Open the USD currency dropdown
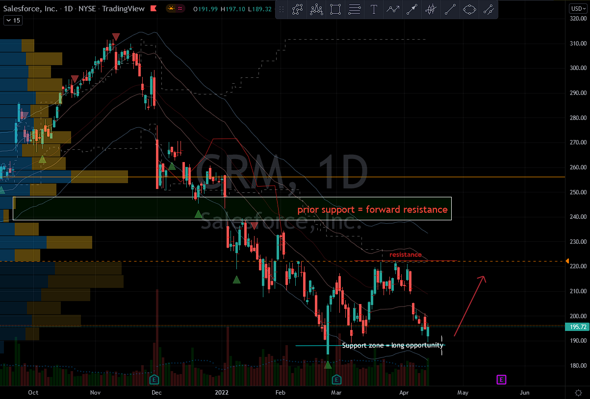Screen dimensions: 590x399 click(x=579, y=8)
